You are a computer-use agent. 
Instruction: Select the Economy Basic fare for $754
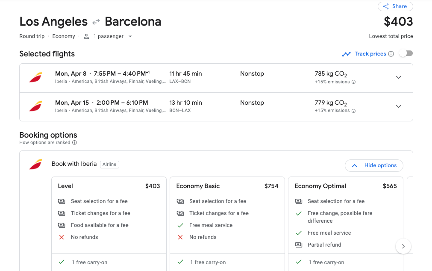pyautogui.click(x=227, y=186)
